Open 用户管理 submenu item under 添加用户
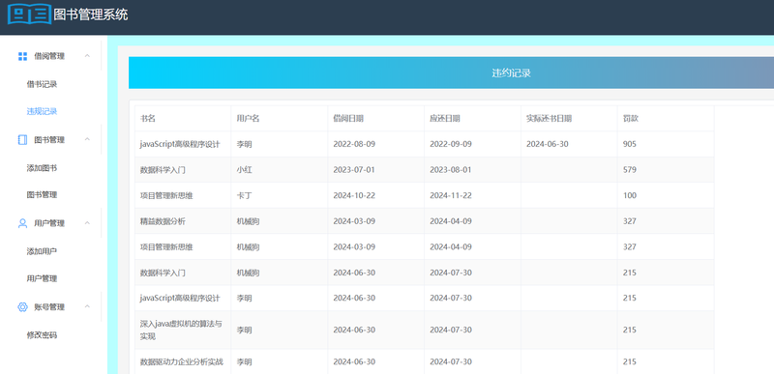 tap(42, 278)
